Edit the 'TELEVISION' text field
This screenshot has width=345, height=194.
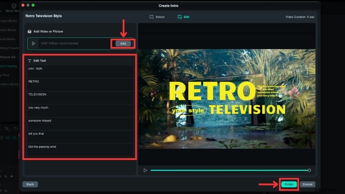[80, 98]
